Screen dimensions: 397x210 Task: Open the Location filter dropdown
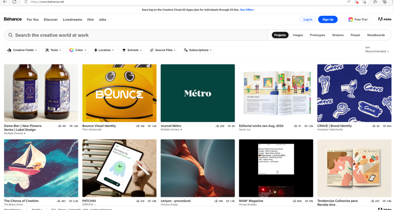(104, 50)
